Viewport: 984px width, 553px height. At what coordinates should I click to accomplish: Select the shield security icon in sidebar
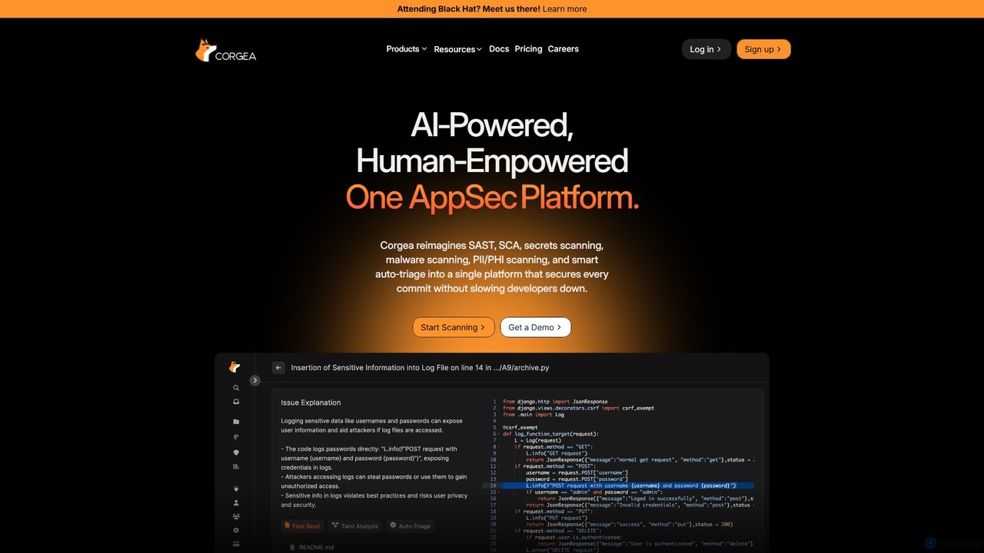[x=236, y=452]
